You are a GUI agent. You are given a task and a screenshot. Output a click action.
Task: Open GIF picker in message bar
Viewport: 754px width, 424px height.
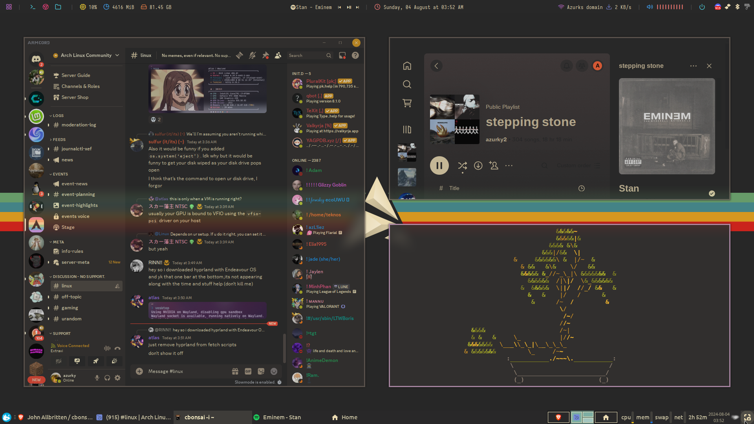click(x=248, y=371)
